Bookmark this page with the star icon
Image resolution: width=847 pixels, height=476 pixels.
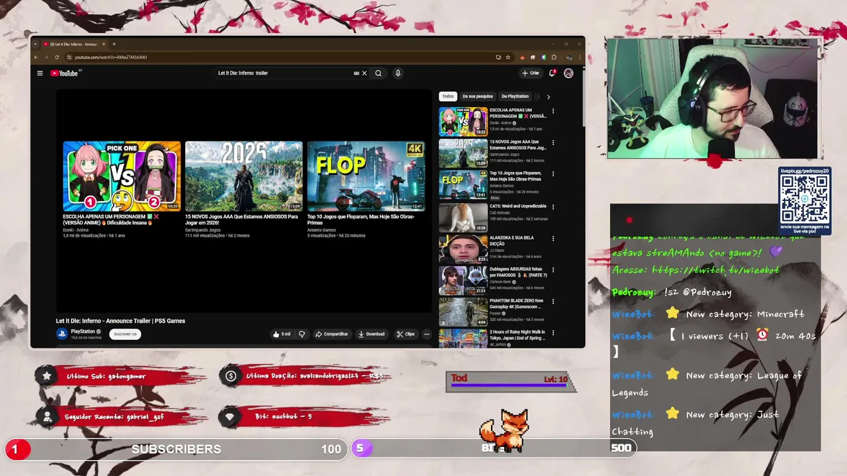(508, 58)
